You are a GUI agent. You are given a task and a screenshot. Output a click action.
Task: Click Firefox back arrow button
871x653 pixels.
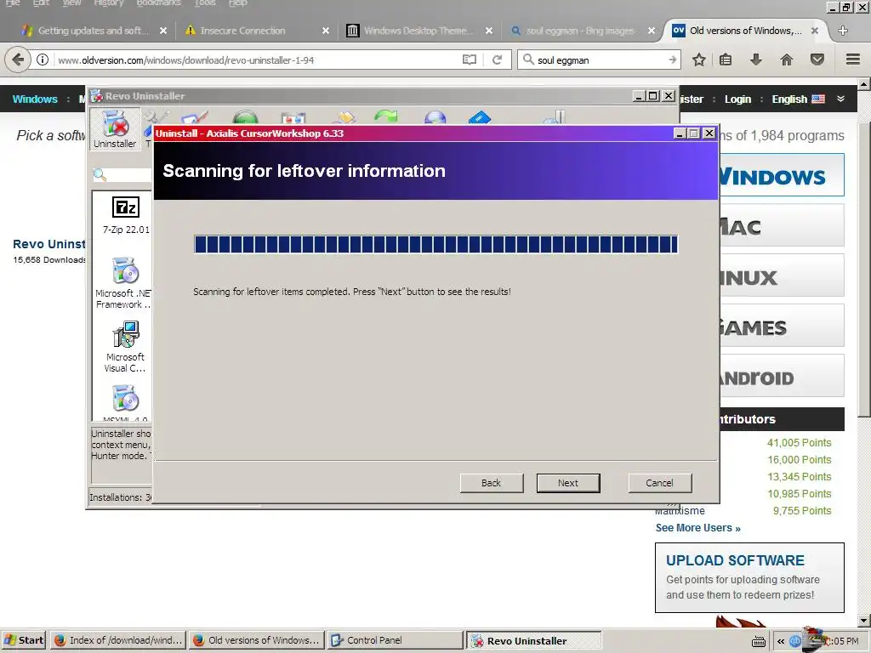[x=18, y=60]
